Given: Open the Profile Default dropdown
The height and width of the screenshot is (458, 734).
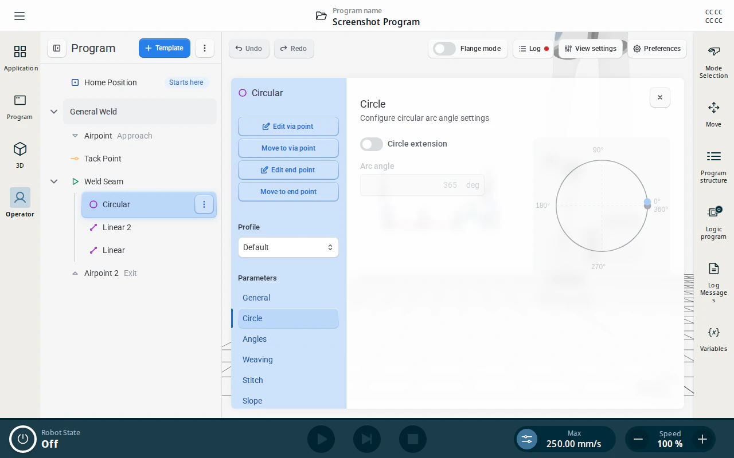Looking at the screenshot, I should (288, 247).
